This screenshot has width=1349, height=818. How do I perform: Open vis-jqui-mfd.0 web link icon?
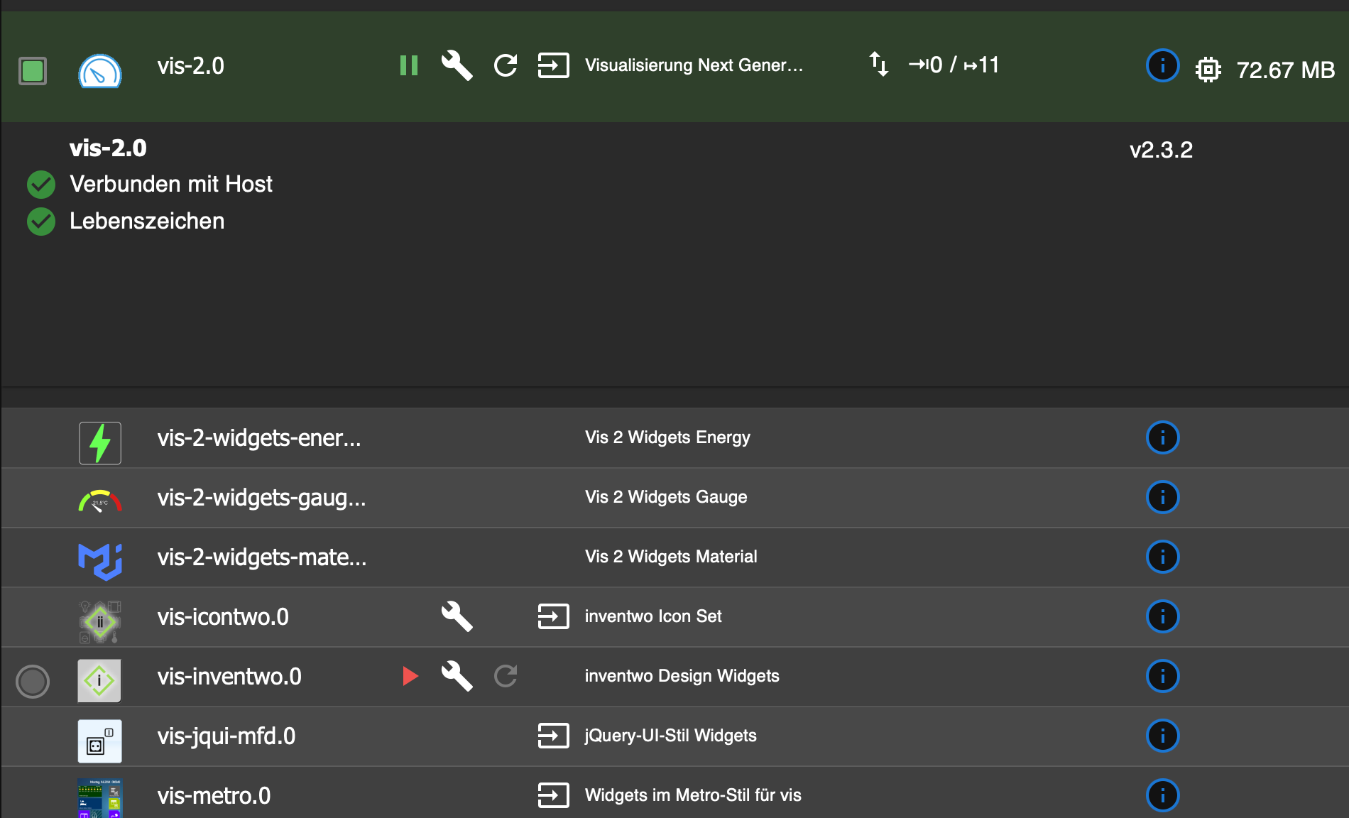tap(553, 736)
